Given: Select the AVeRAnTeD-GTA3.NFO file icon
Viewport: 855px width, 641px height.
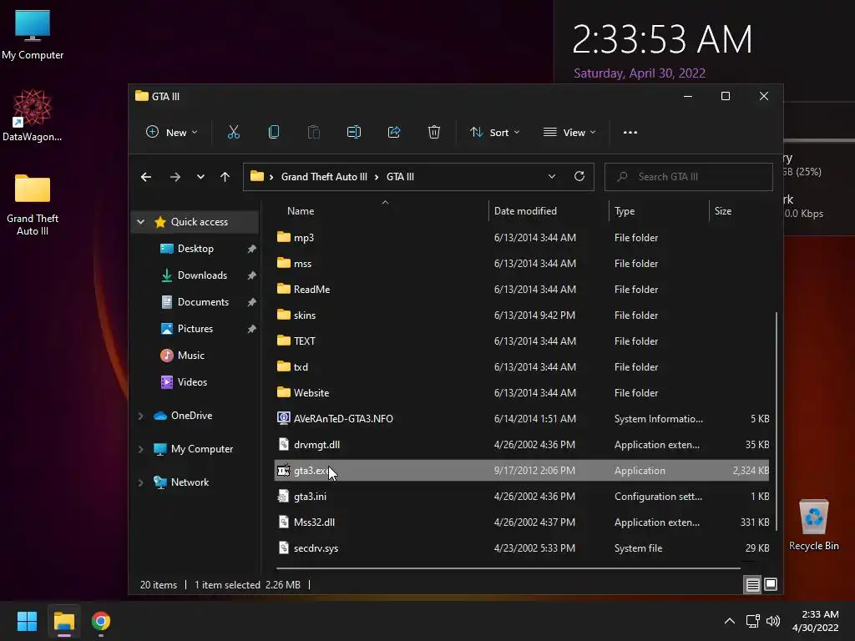Looking at the screenshot, I should click(283, 419).
